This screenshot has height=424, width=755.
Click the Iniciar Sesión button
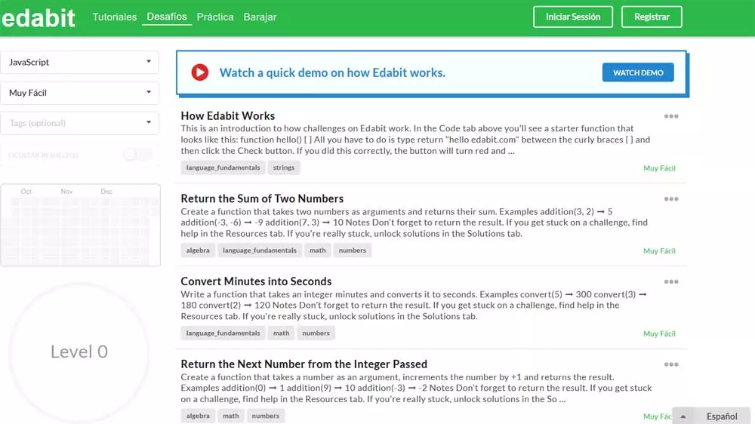[573, 17]
